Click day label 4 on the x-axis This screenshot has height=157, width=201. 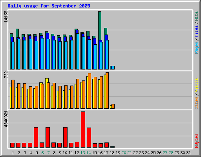tap(31, 153)
